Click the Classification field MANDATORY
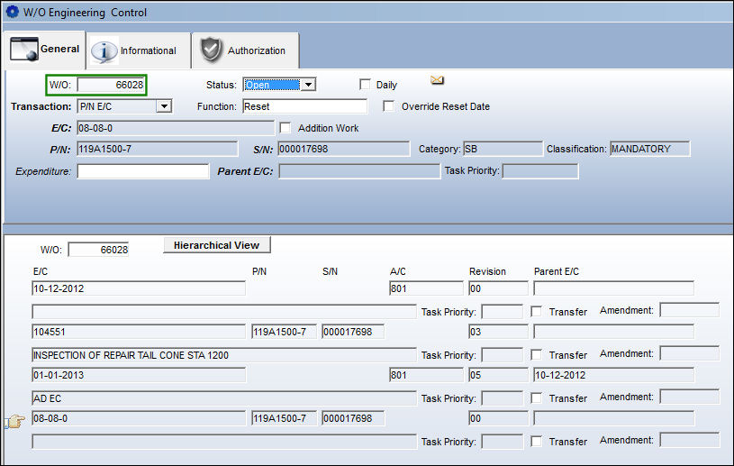Viewport: 734px width, 466px height. pyautogui.click(x=649, y=149)
